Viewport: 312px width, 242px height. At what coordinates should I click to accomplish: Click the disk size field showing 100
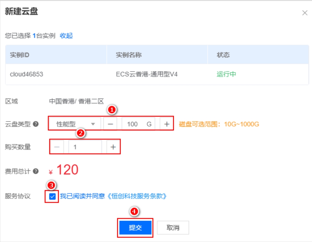click(139, 124)
